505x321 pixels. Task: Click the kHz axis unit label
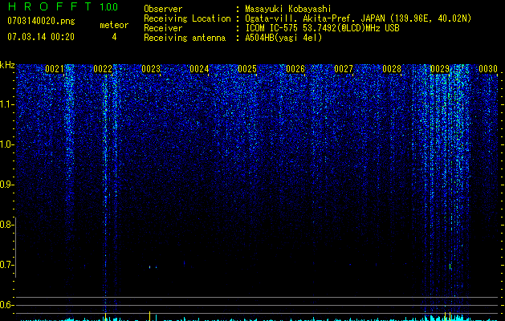(x=7, y=65)
